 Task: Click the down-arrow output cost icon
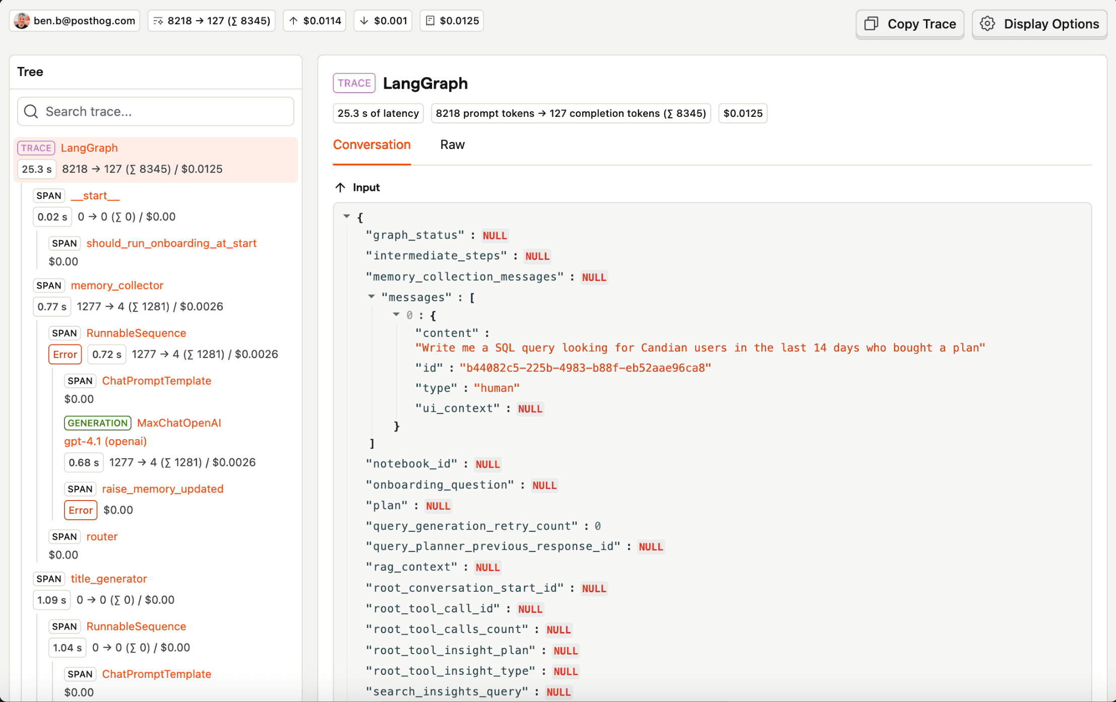pyautogui.click(x=364, y=21)
